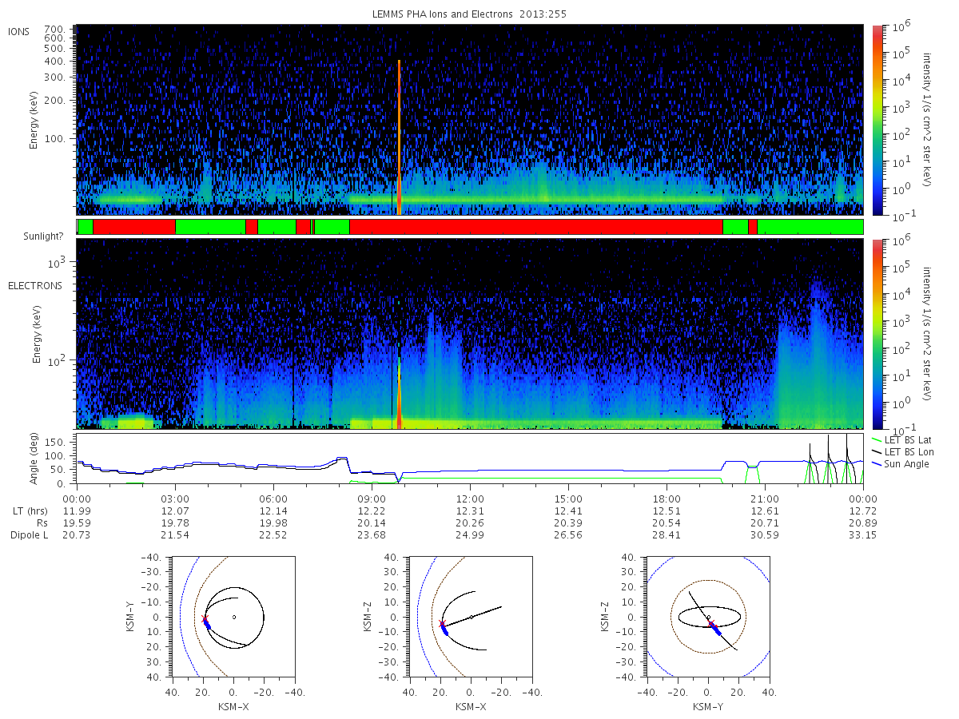Click the ions intensity color bar
The image size is (959, 719).
pos(877,120)
